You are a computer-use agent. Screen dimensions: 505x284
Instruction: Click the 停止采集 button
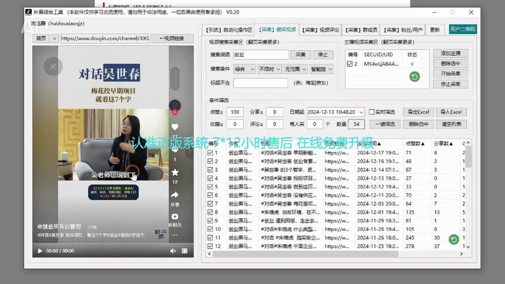(450, 84)
